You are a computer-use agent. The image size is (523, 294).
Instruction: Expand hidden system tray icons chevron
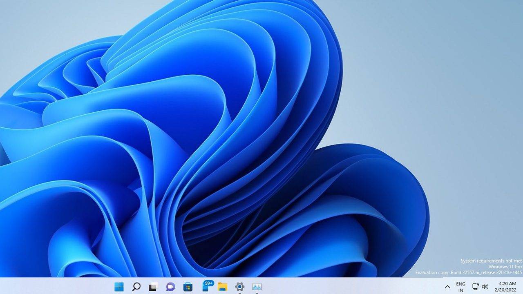tap(448, 286)
